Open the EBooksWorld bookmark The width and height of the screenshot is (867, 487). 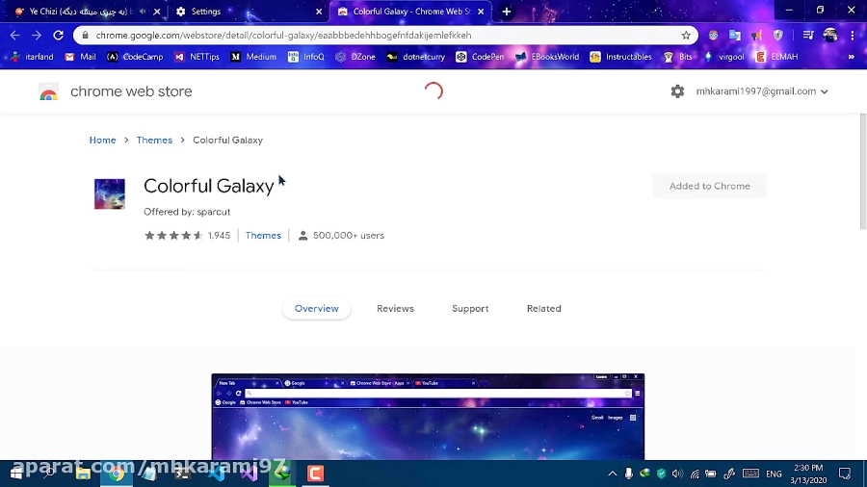547,57
